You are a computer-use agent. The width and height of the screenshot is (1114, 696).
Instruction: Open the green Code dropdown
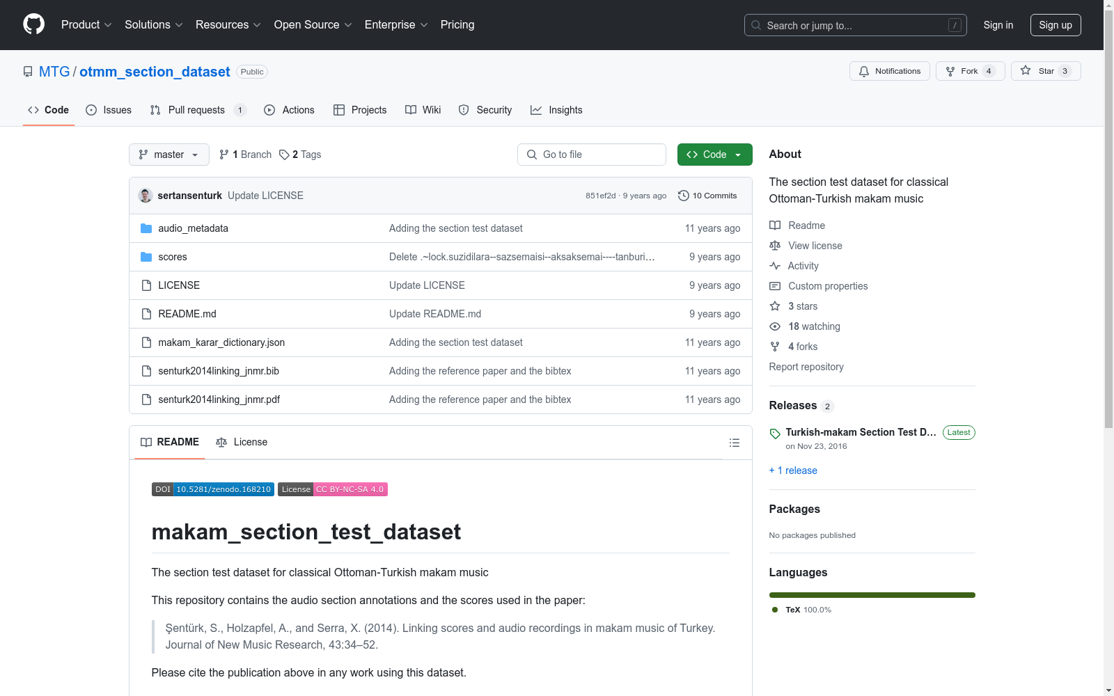click(714, 155)
